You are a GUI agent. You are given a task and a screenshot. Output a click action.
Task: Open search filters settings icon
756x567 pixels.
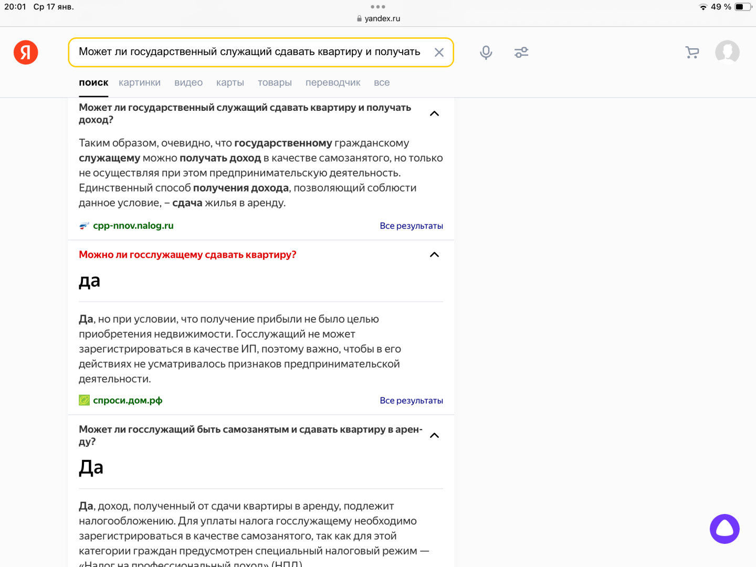521,52
